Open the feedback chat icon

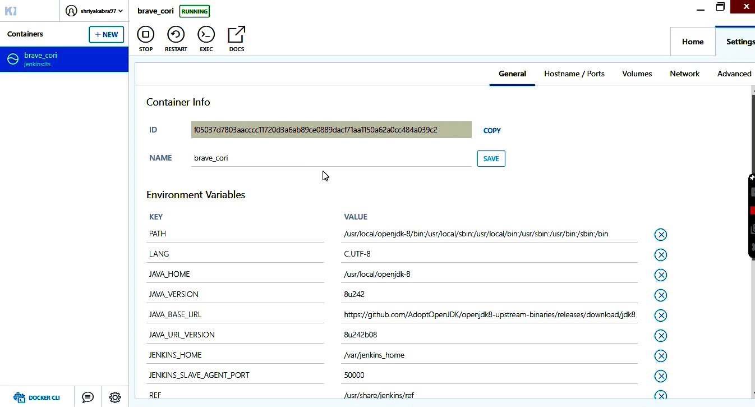88,397
